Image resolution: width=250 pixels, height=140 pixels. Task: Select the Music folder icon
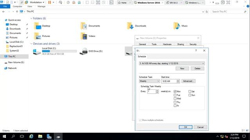(x=177, y=26)
